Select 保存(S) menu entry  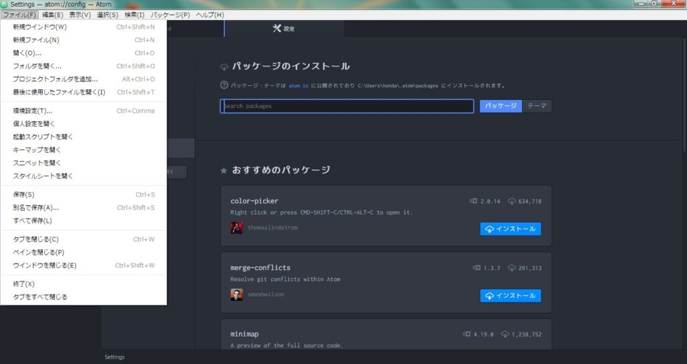click(84, 194)
